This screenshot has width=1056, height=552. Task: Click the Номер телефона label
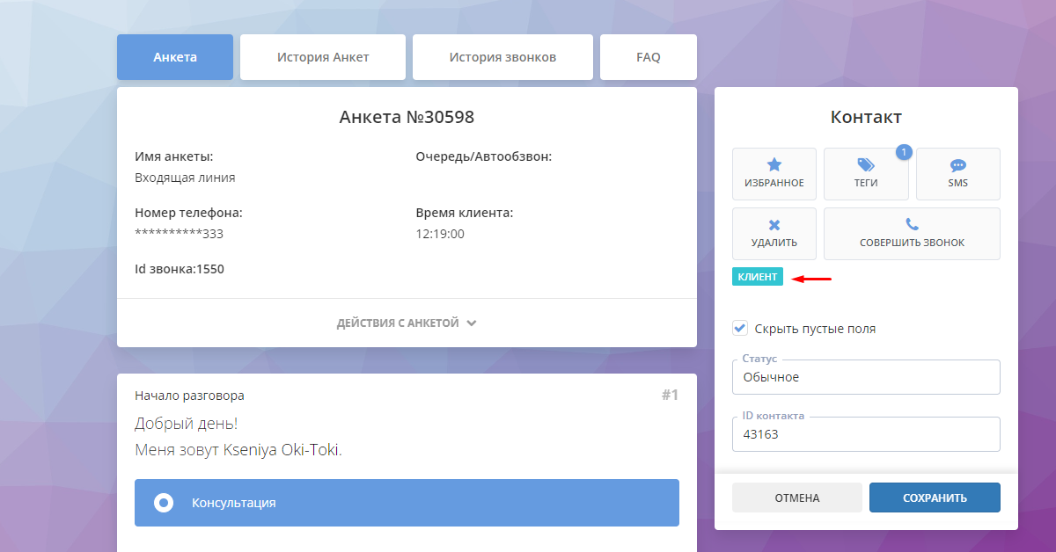point(188,213)
